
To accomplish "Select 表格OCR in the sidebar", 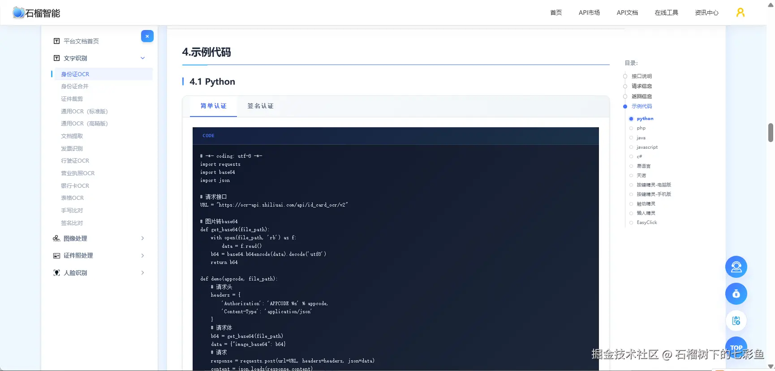I will [72, 198].
